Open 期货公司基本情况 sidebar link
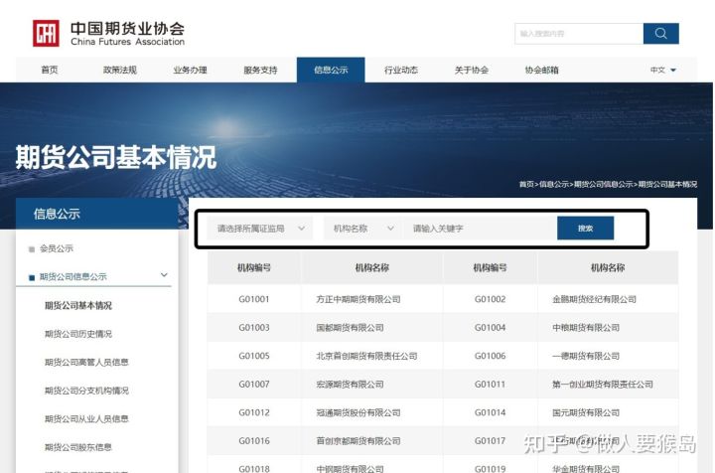715x473 pixels. [x=78, y=305]
